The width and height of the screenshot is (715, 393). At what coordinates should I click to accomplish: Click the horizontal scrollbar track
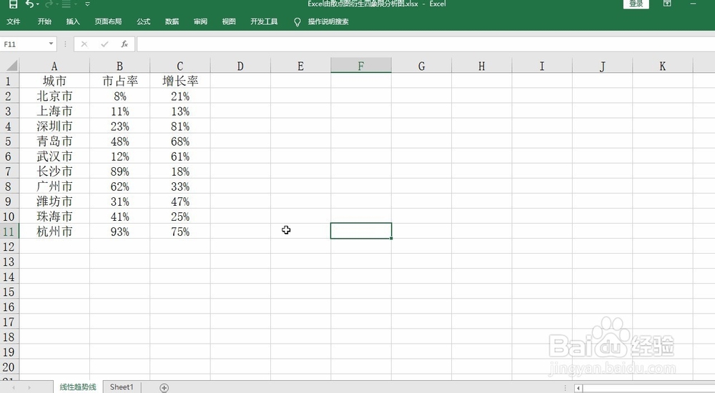click(x=649, y=389)
